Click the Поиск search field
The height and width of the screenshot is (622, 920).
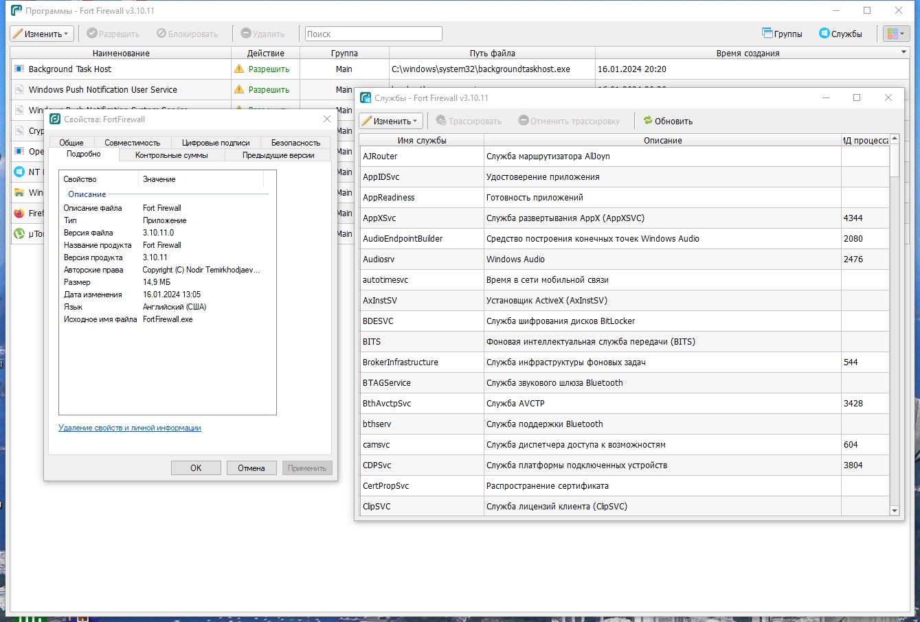point(374,34)
